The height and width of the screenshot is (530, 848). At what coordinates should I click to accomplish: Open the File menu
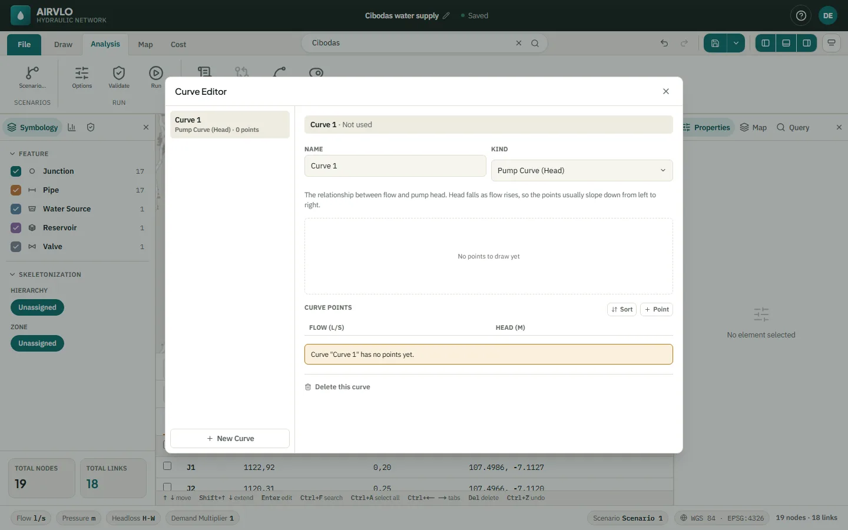point(24,45)
